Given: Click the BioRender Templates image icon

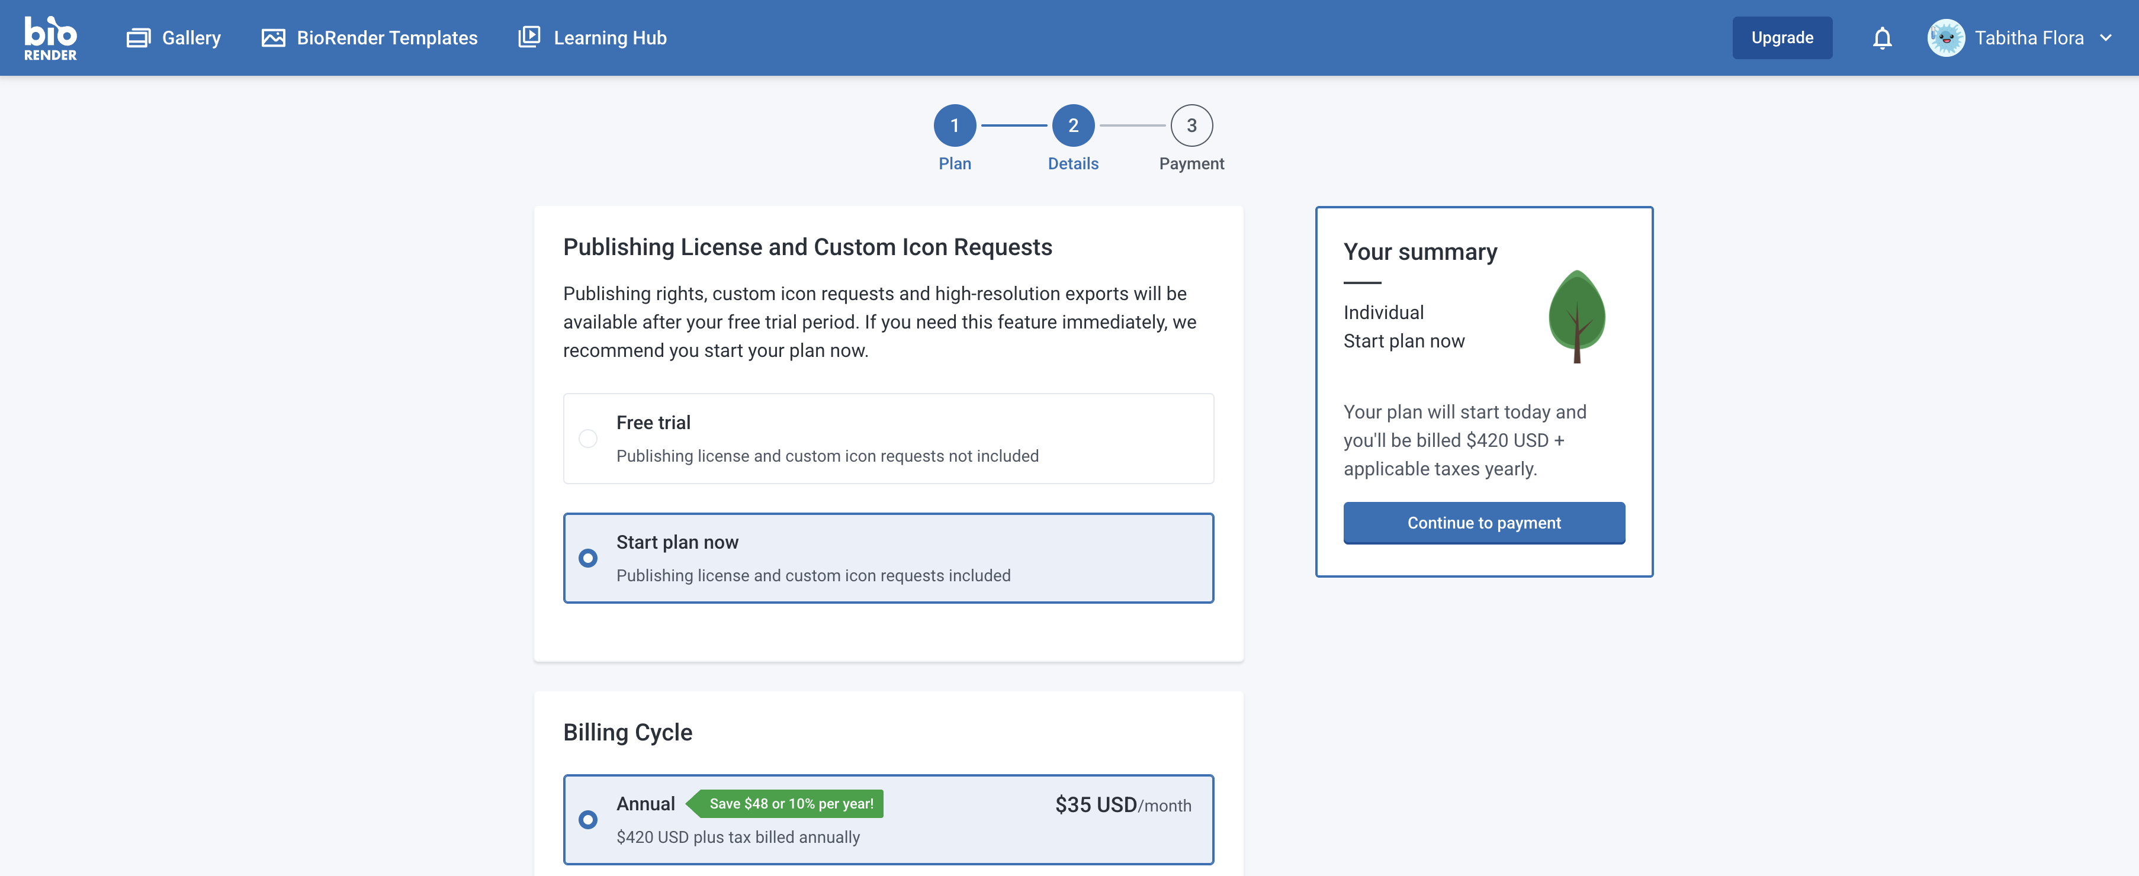Looking at the screenshot, I should [273, 38].
